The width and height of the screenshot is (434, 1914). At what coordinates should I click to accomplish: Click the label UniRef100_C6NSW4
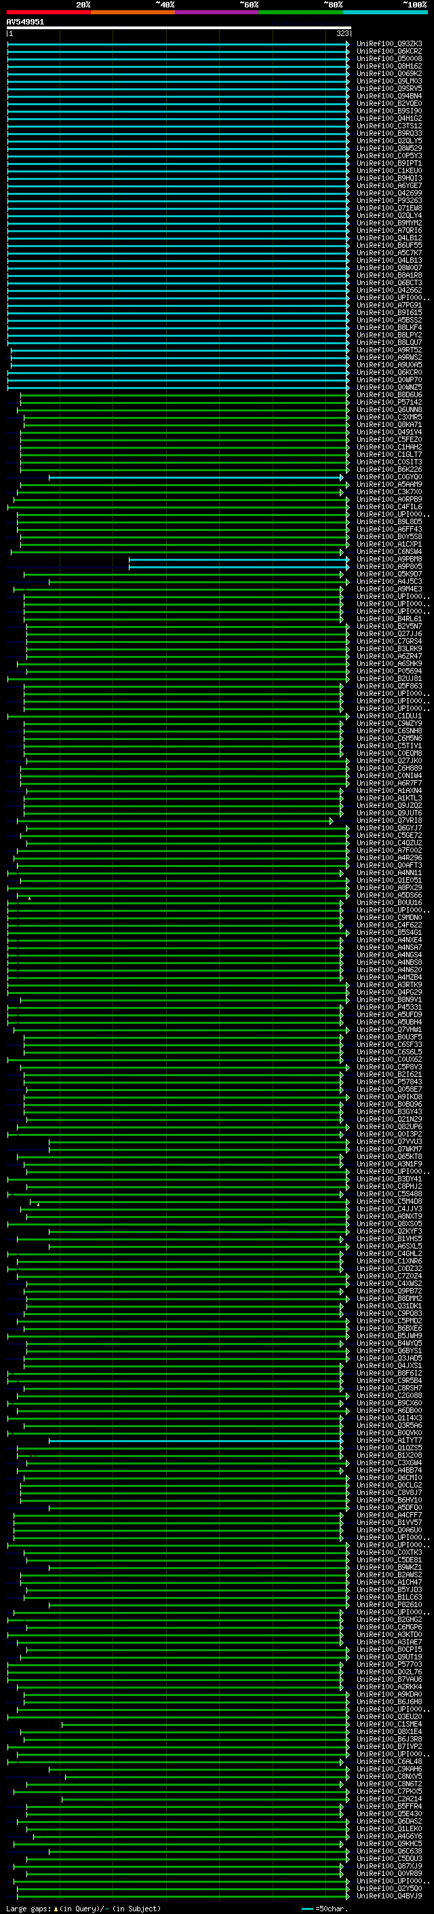pos(389,552)
